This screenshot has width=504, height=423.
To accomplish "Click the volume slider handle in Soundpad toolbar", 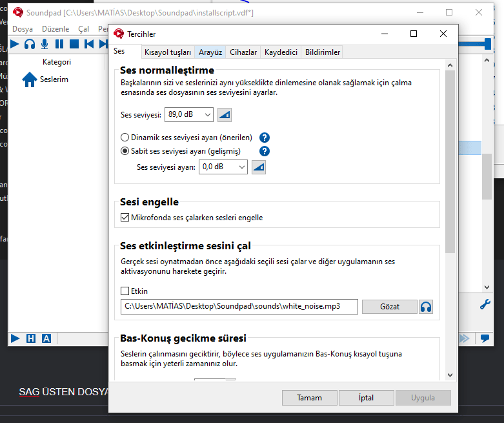I will point(488,44).
